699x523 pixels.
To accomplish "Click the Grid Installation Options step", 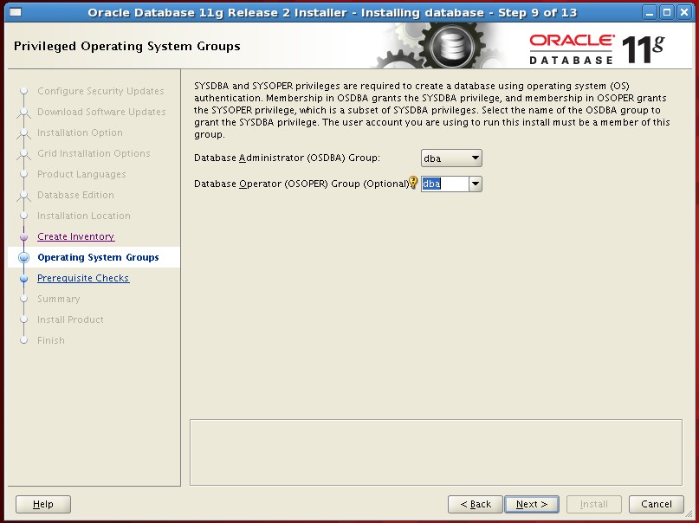I will (94, 153).
